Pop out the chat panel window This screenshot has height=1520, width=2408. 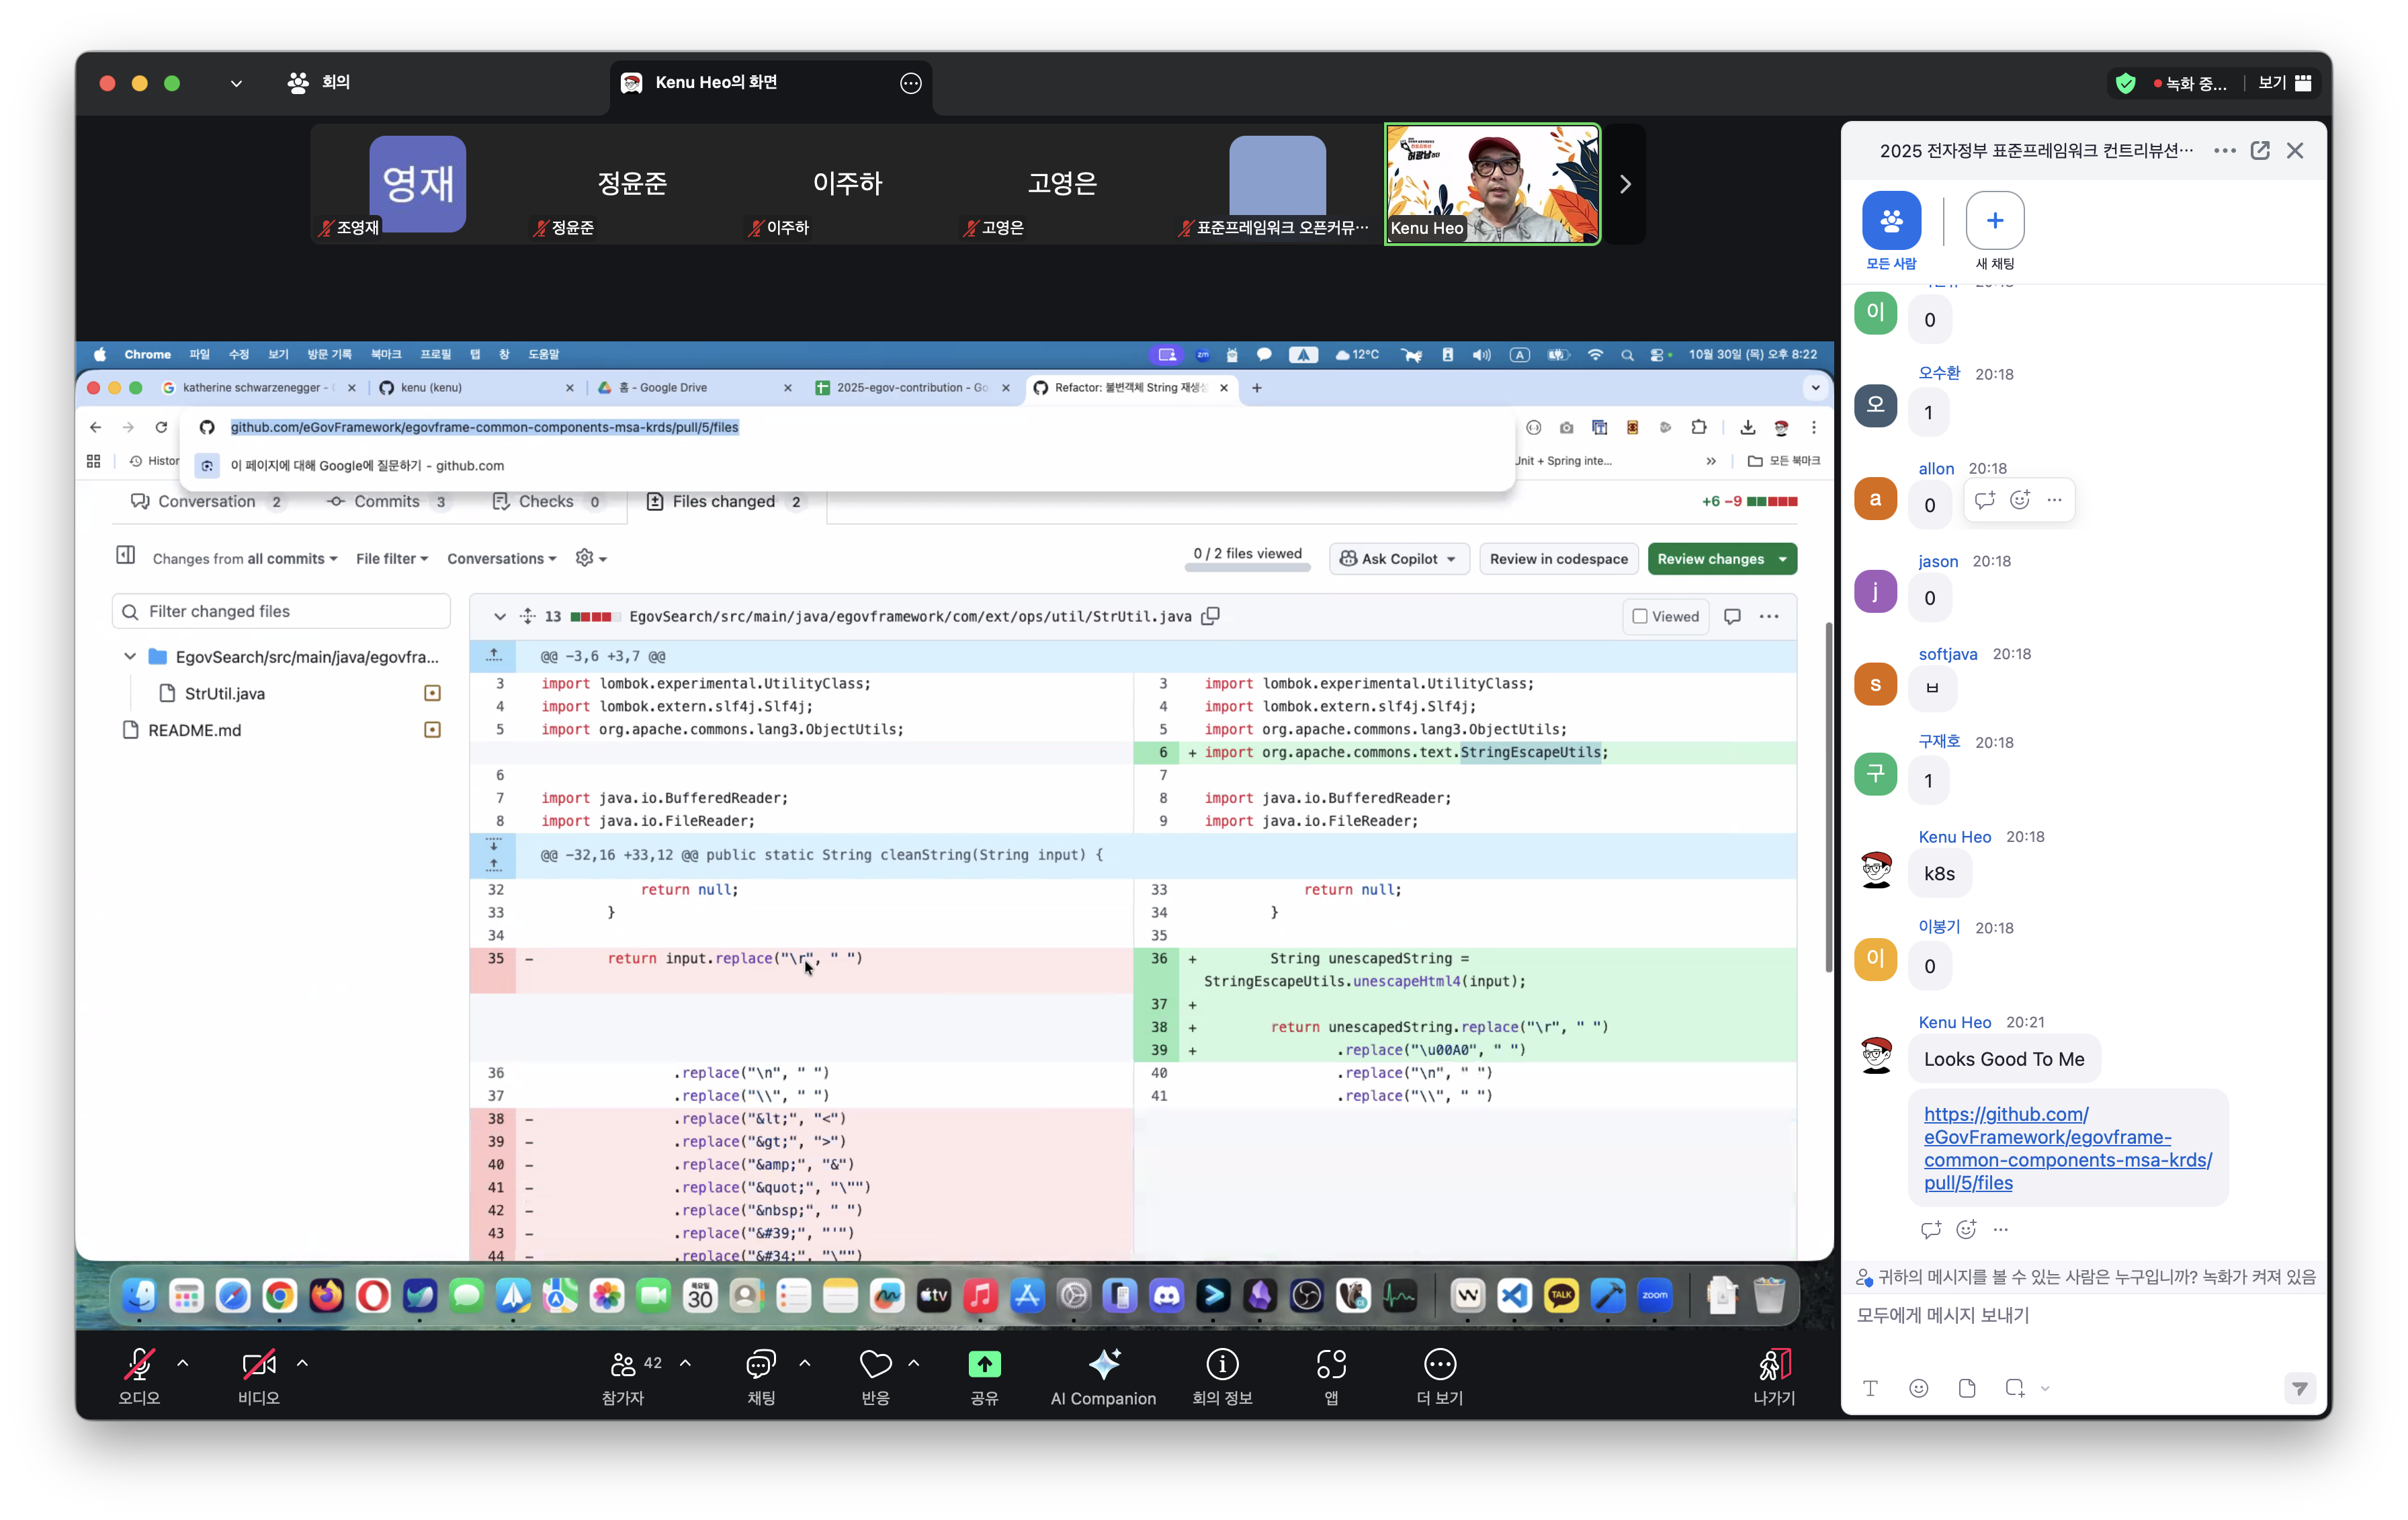(x=2260, y=150)
